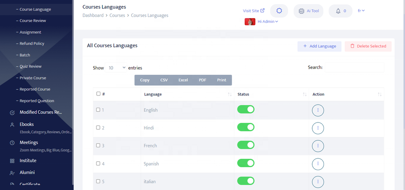The height and width of the screenshot is (190, 405).
Task: Expand the Hi Admin user menu
Action: 268,22
